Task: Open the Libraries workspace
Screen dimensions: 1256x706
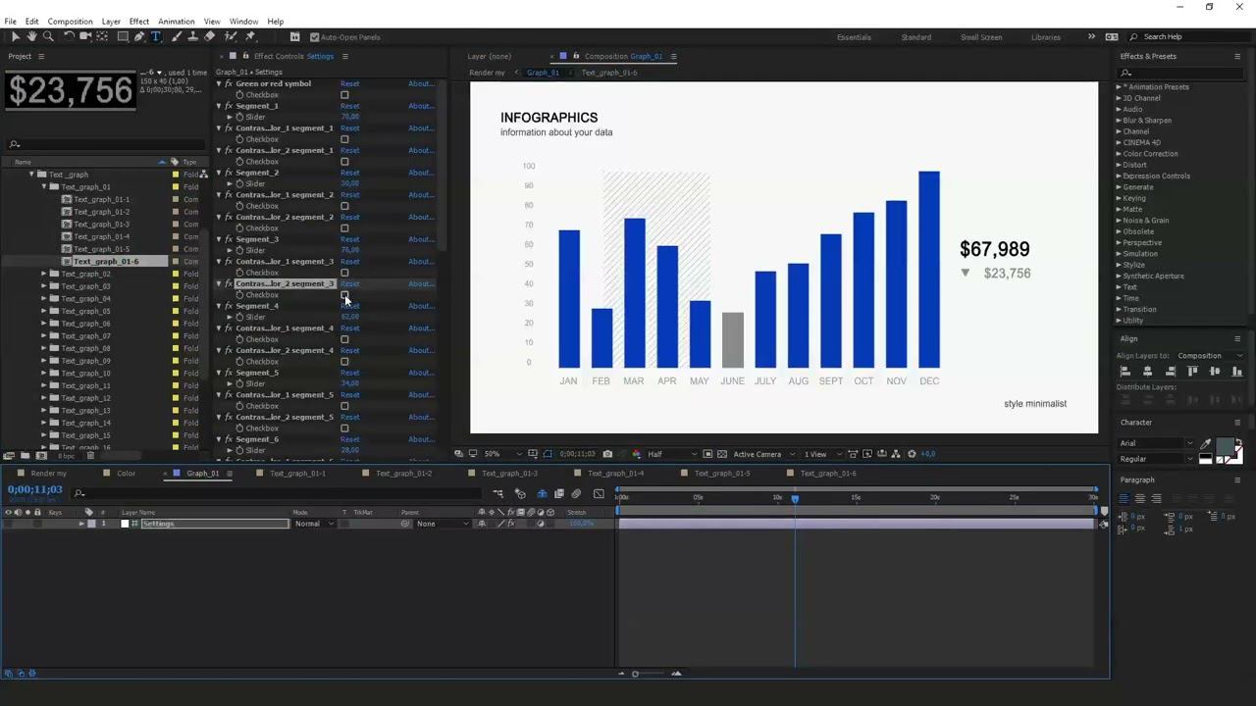Action: click(x=1046, y=37)
